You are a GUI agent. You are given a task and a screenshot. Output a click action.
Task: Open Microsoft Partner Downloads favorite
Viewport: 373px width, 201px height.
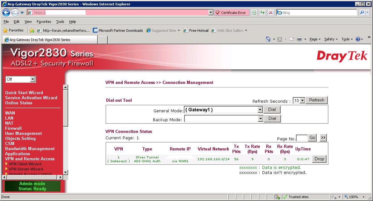pyautogui.click(x=118, y=31)
